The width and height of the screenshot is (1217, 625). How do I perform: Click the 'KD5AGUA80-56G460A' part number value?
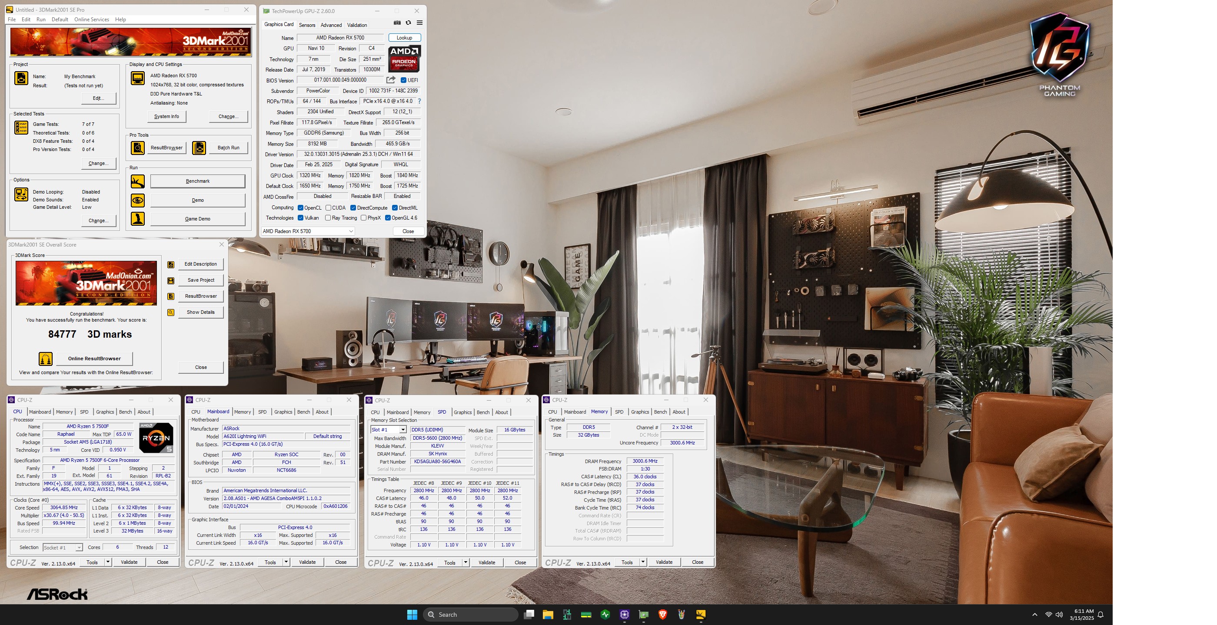[438, 462]
